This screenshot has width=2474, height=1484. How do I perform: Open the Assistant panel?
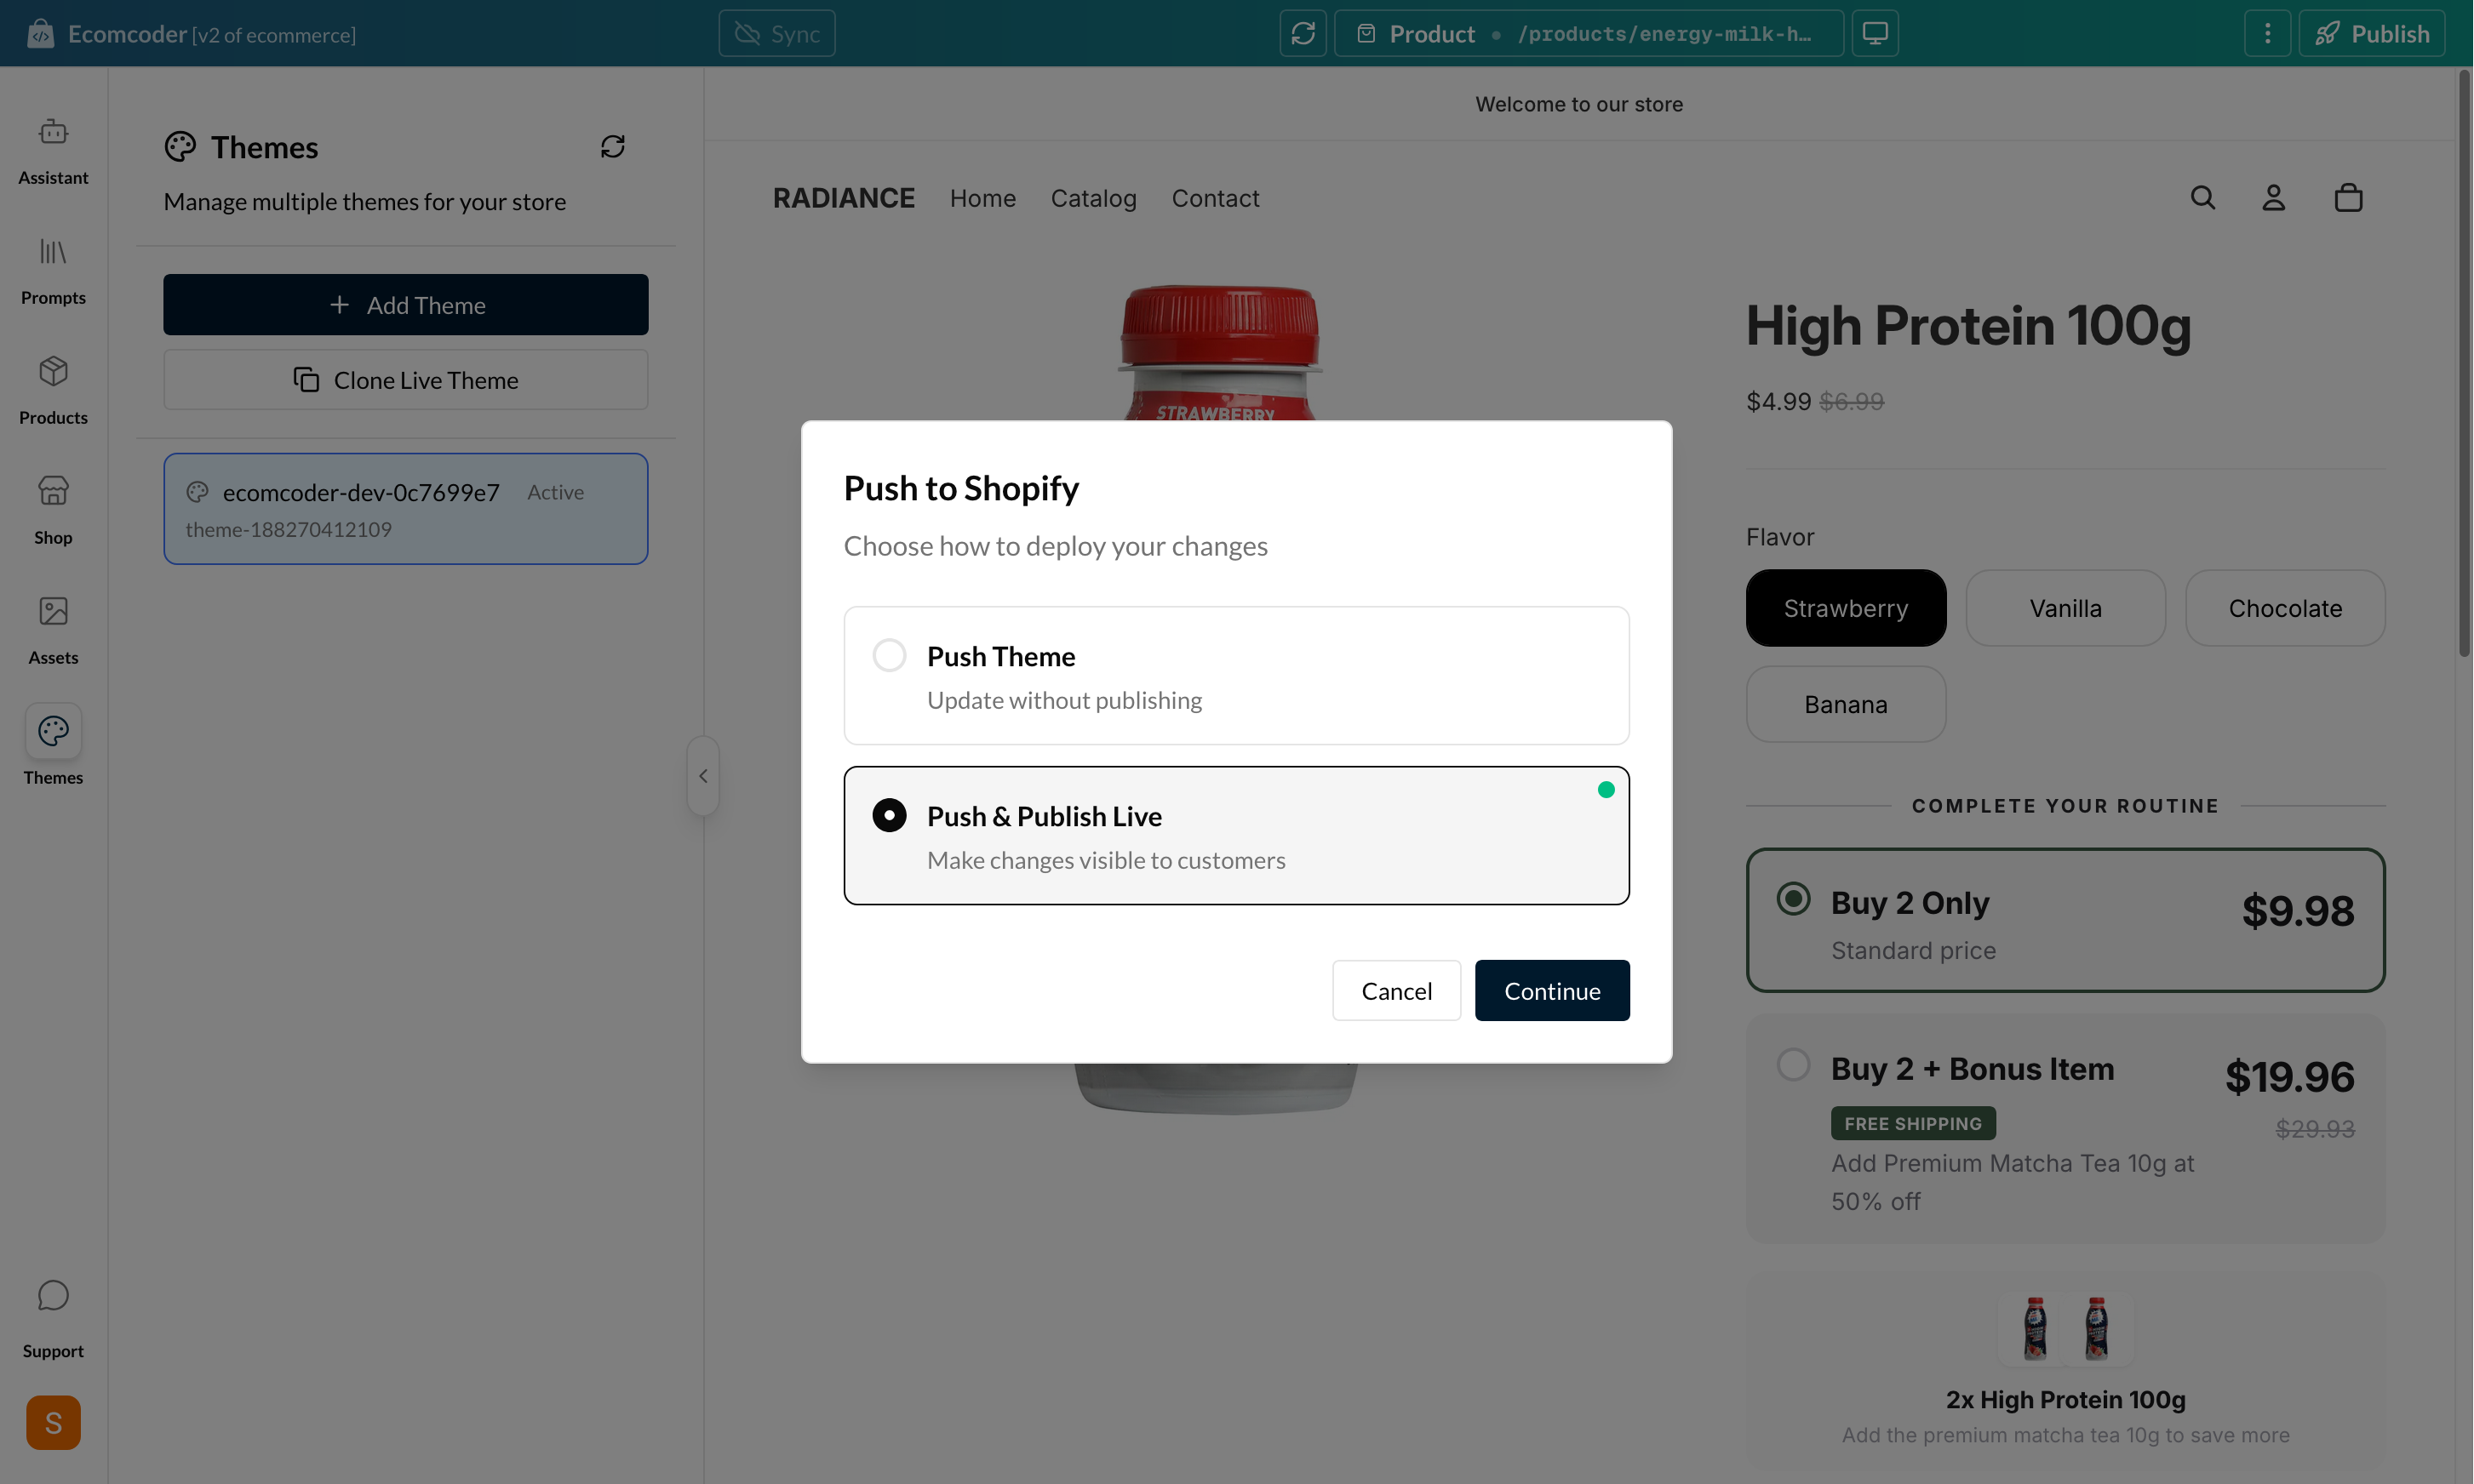tap(53, 149)
